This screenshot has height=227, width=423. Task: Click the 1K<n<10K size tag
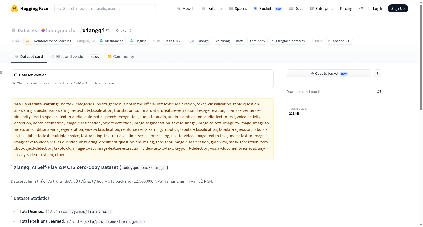tap(172, 41)
